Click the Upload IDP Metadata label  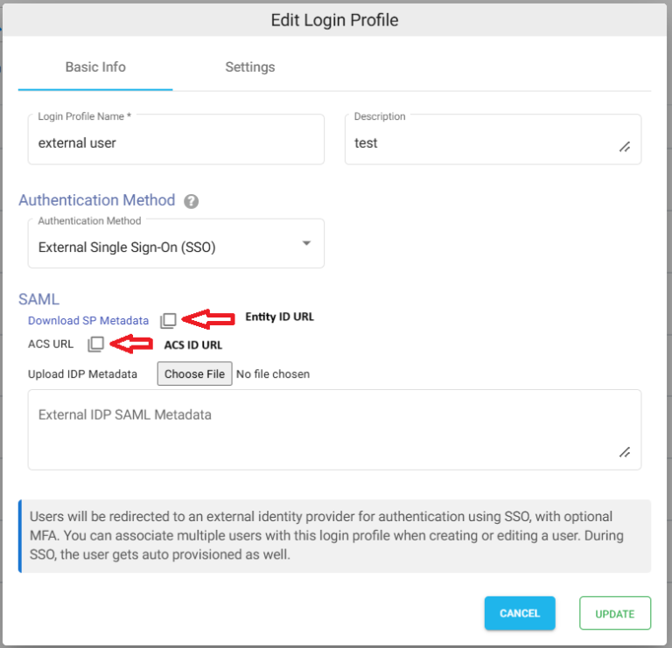point(82,374)
